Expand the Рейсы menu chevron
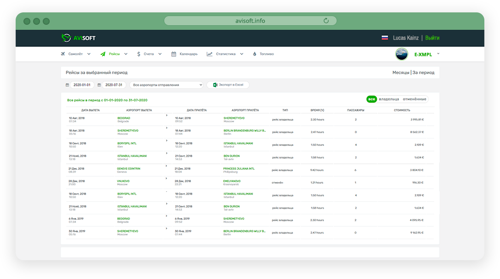The height and width of the screenshot is (279, 500). (x=126, y=54)
